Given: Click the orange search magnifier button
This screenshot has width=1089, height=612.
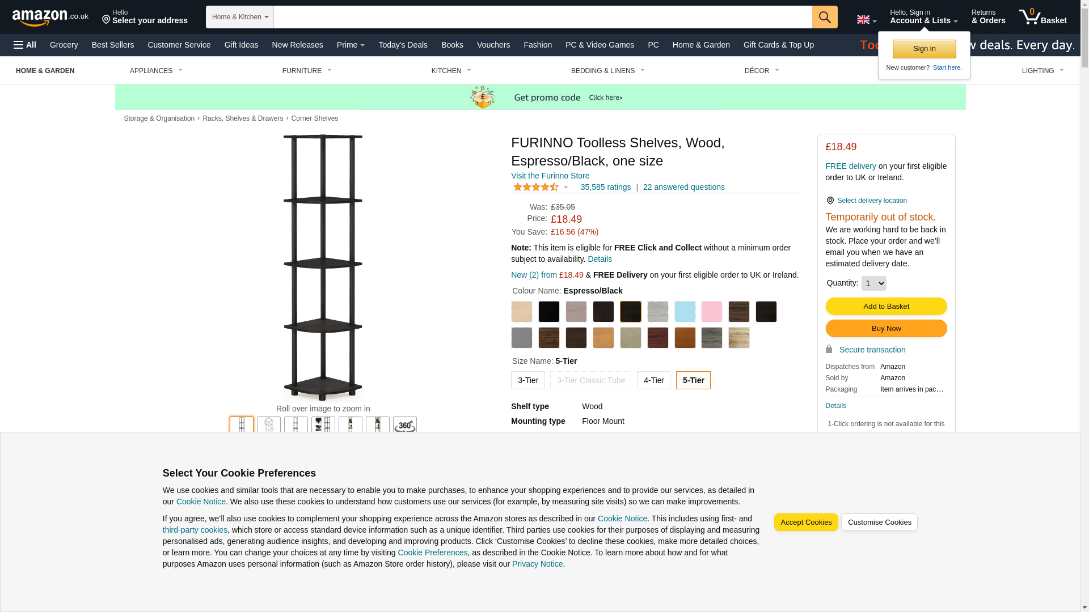Looking at the screenshot, I should (x=825, y=17).
